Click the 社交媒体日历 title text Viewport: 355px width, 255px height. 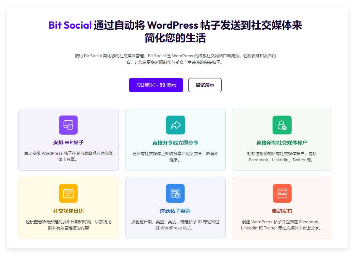68,211
